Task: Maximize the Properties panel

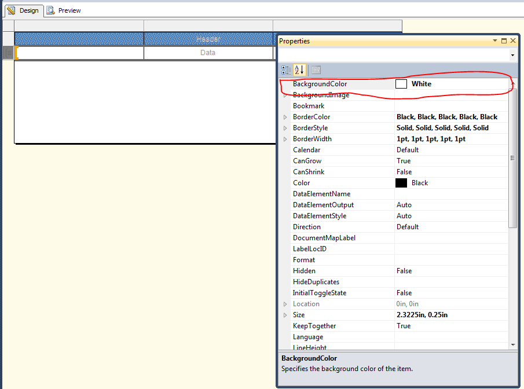Action: [x=504, y=41]
